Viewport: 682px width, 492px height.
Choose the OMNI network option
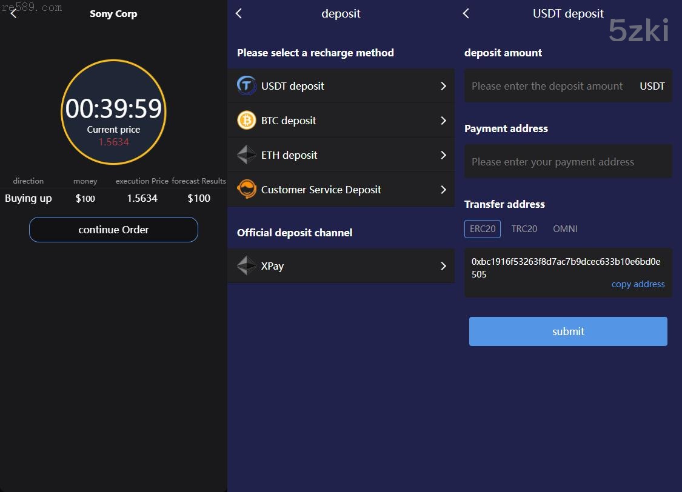565,229
